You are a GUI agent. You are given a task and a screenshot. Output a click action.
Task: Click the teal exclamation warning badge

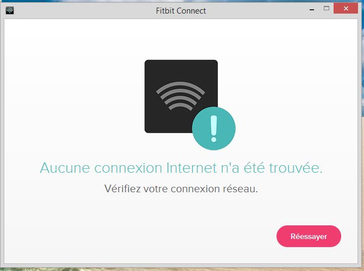[214, 128]
